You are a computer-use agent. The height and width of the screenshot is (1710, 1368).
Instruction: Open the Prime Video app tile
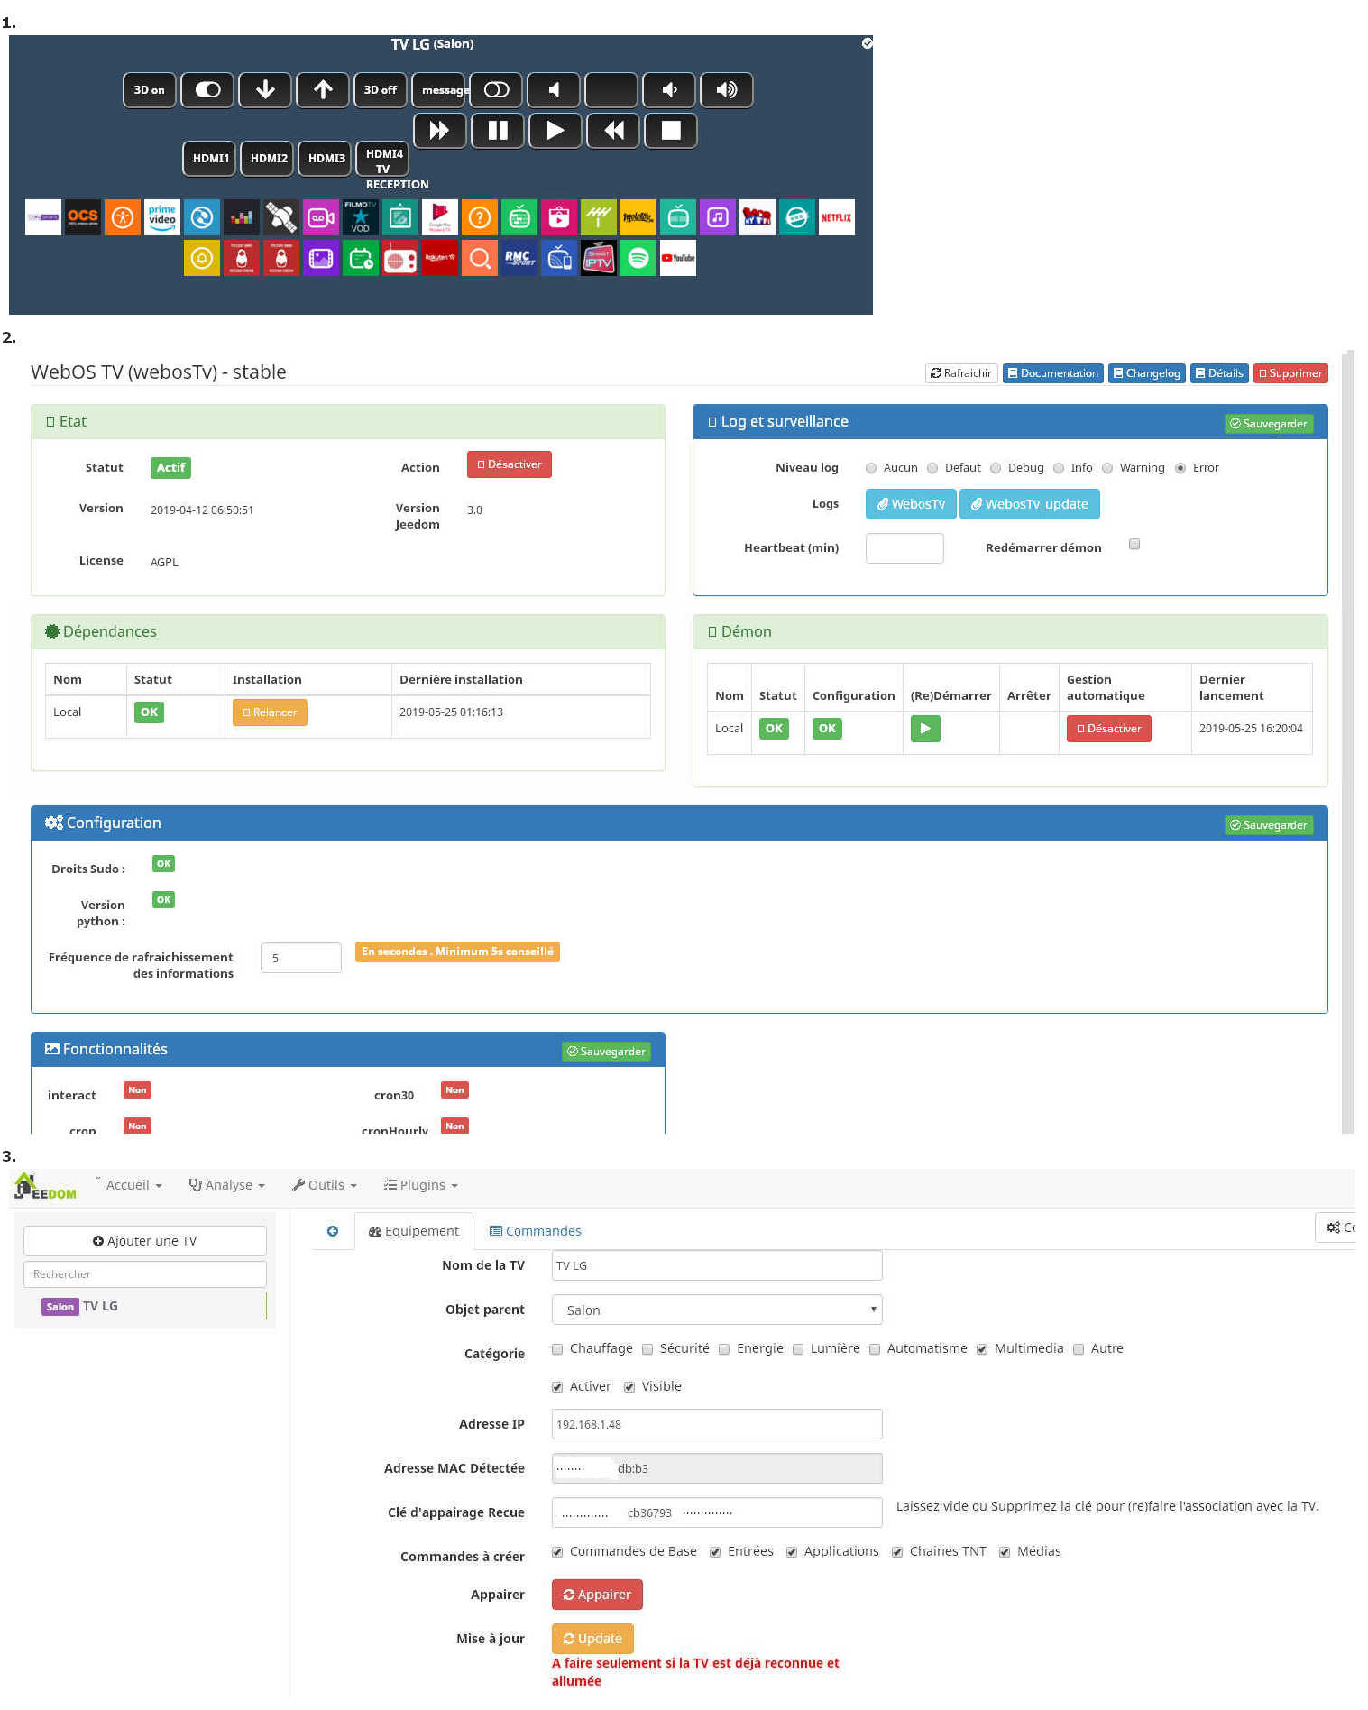(162, 217)
